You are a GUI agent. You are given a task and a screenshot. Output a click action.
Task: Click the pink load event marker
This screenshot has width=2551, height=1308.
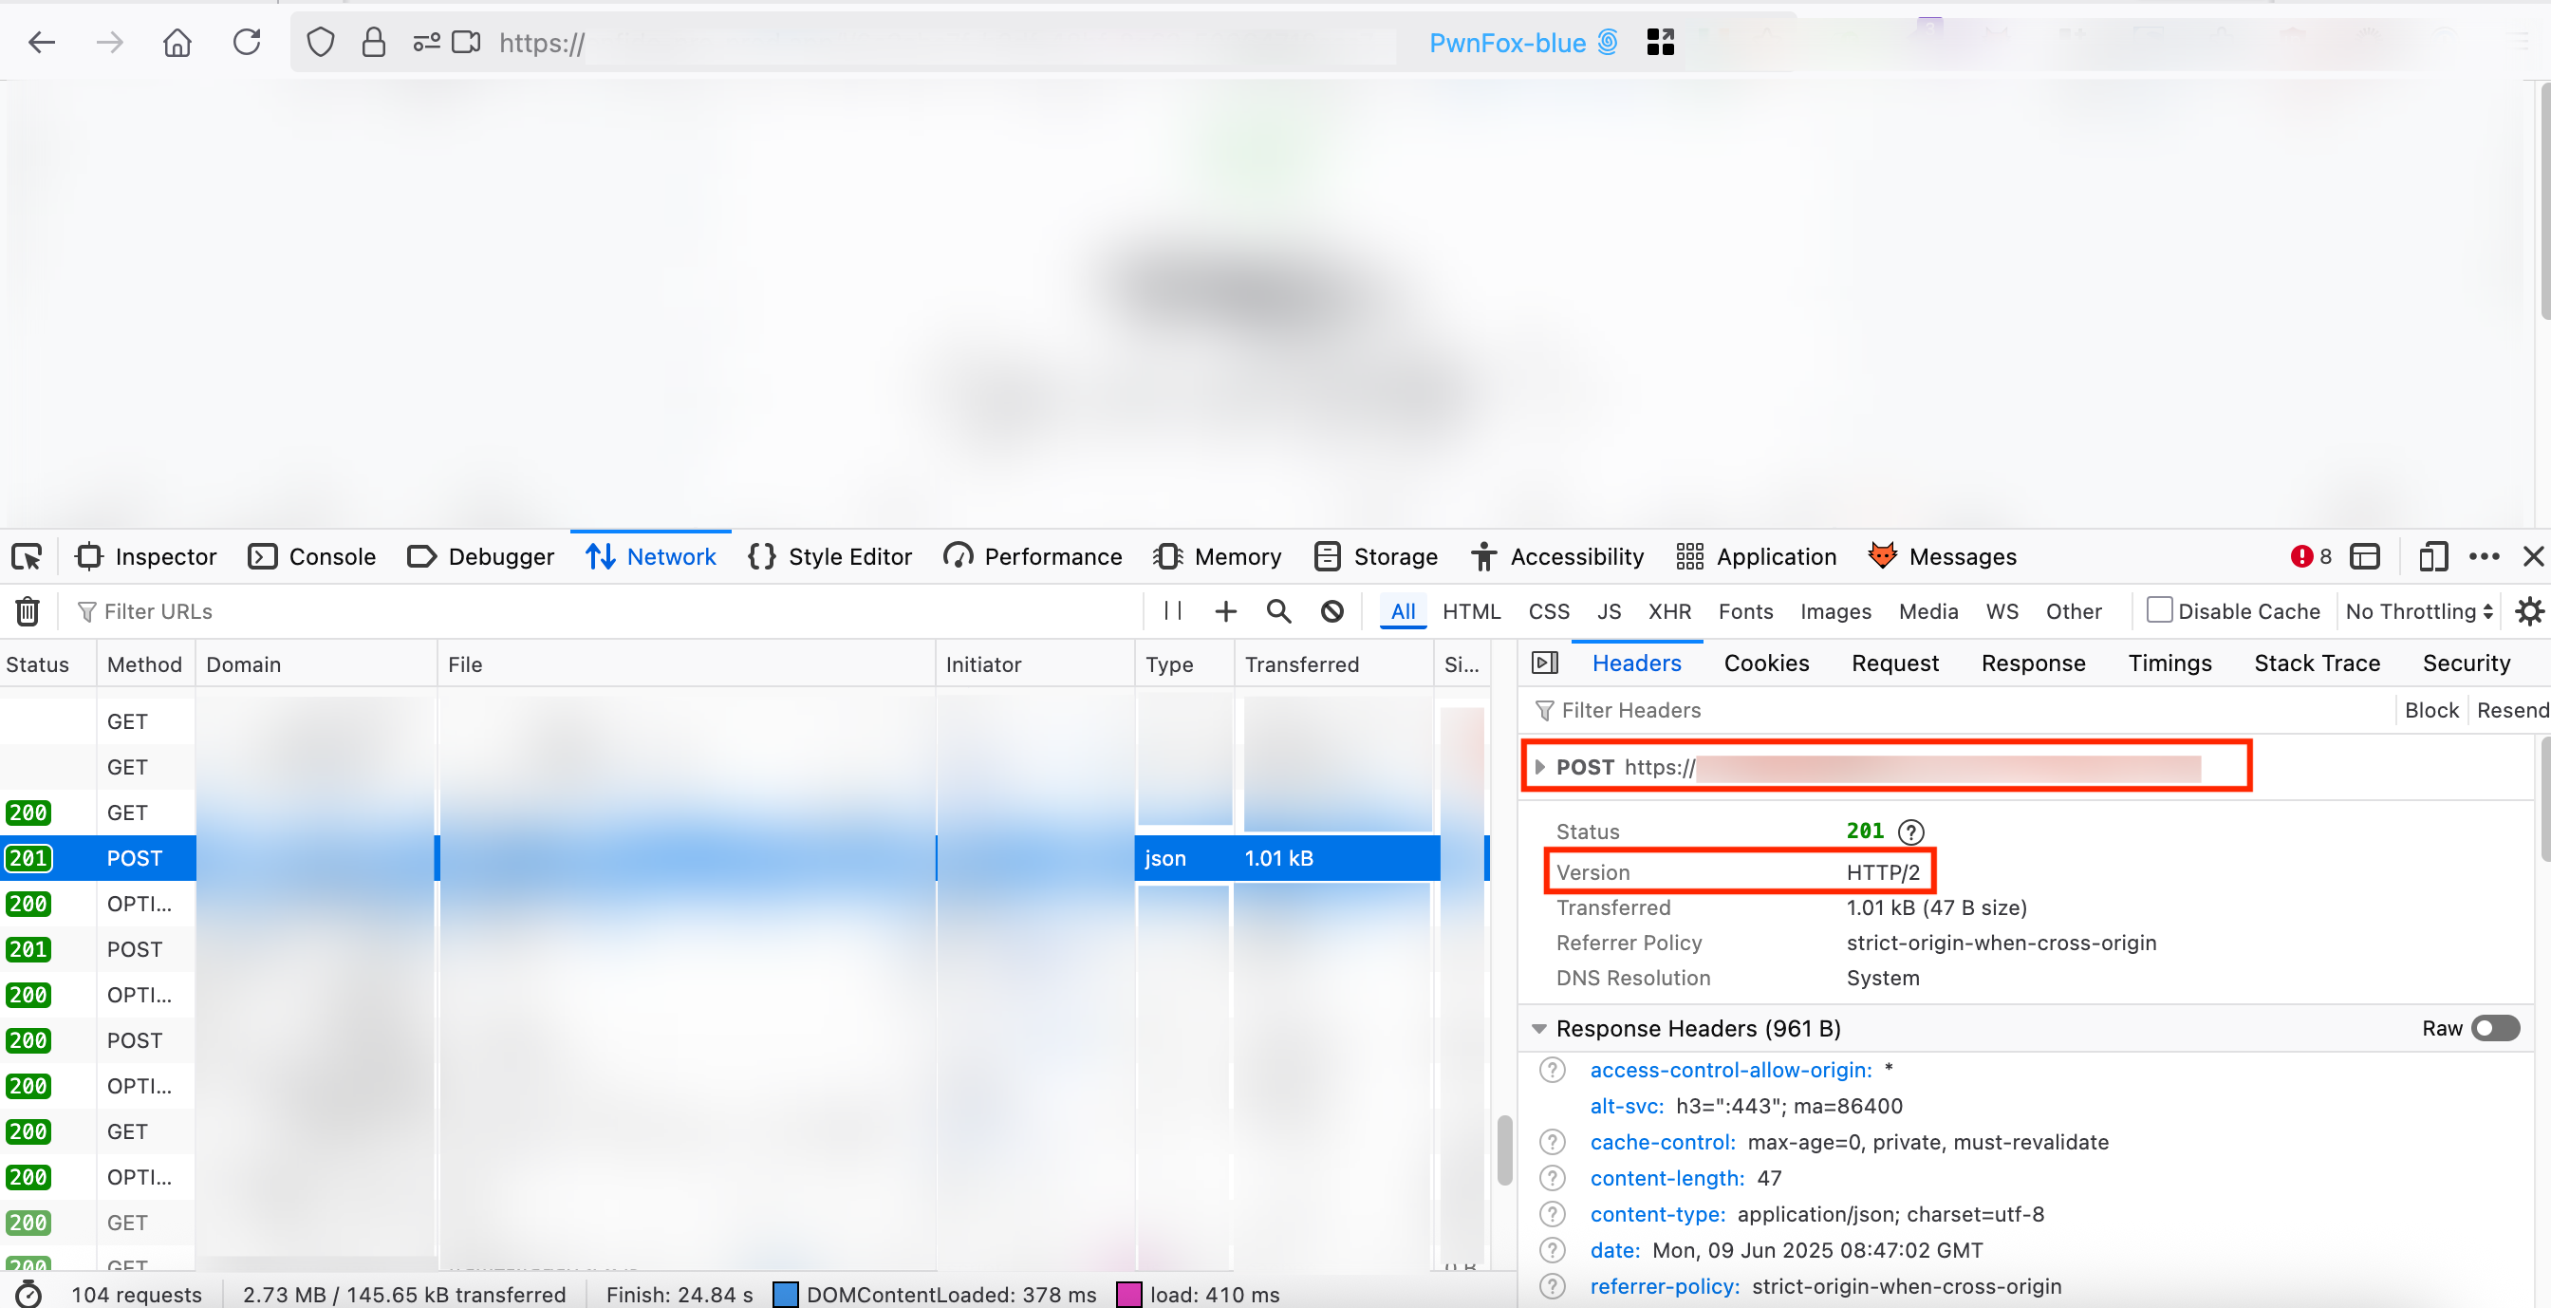[x=1130, y=1294]
